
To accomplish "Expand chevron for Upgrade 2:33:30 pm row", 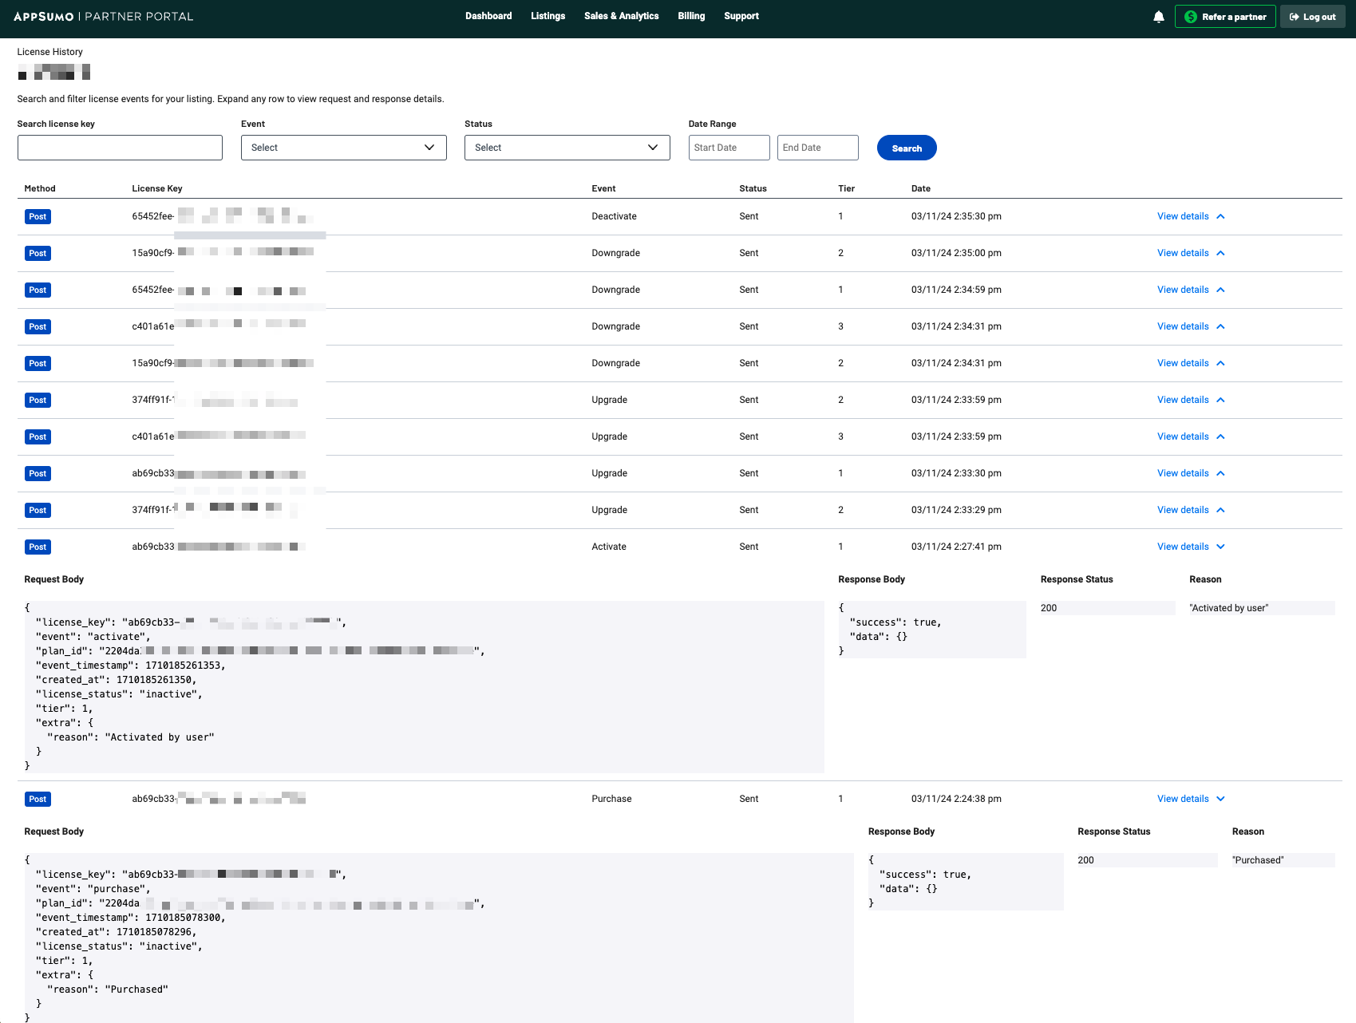I will [x=1220, y=473].
